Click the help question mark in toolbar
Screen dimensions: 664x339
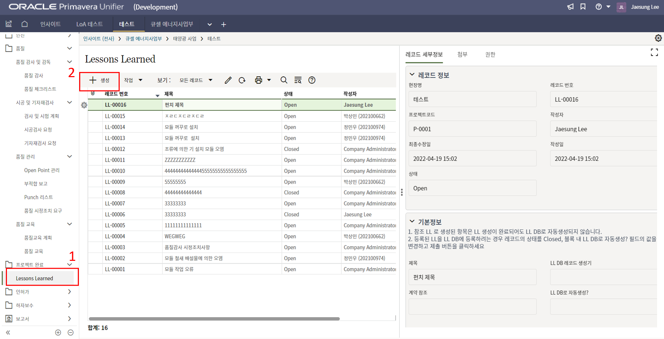312,80
